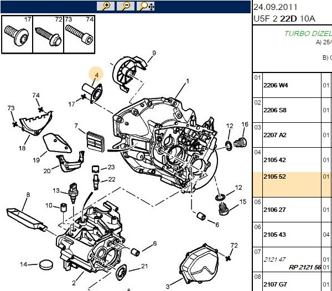Select the zoom-and-pan magnifier tool
Screen dimensions: 332x291
point(146,6)
